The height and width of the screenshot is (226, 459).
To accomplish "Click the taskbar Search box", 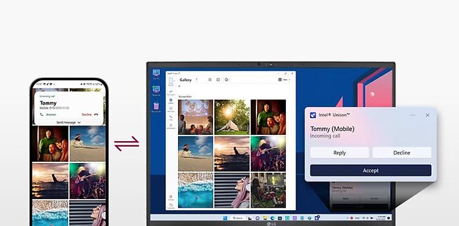I will point(237,218).
